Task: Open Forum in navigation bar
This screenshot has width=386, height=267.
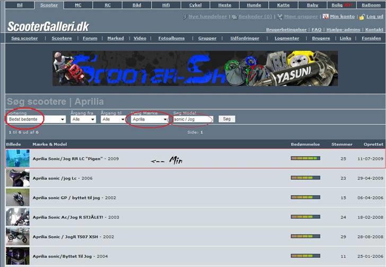Action: click(90, 38)
